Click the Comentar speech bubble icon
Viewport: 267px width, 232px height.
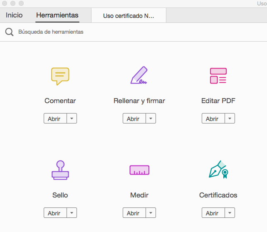(x=60, y=76)
